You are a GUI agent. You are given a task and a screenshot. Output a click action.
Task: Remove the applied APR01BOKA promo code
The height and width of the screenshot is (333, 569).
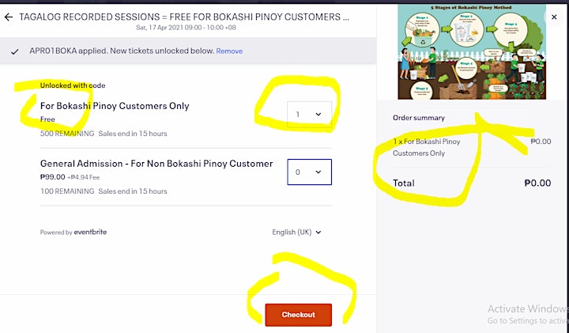pos(229,51)
